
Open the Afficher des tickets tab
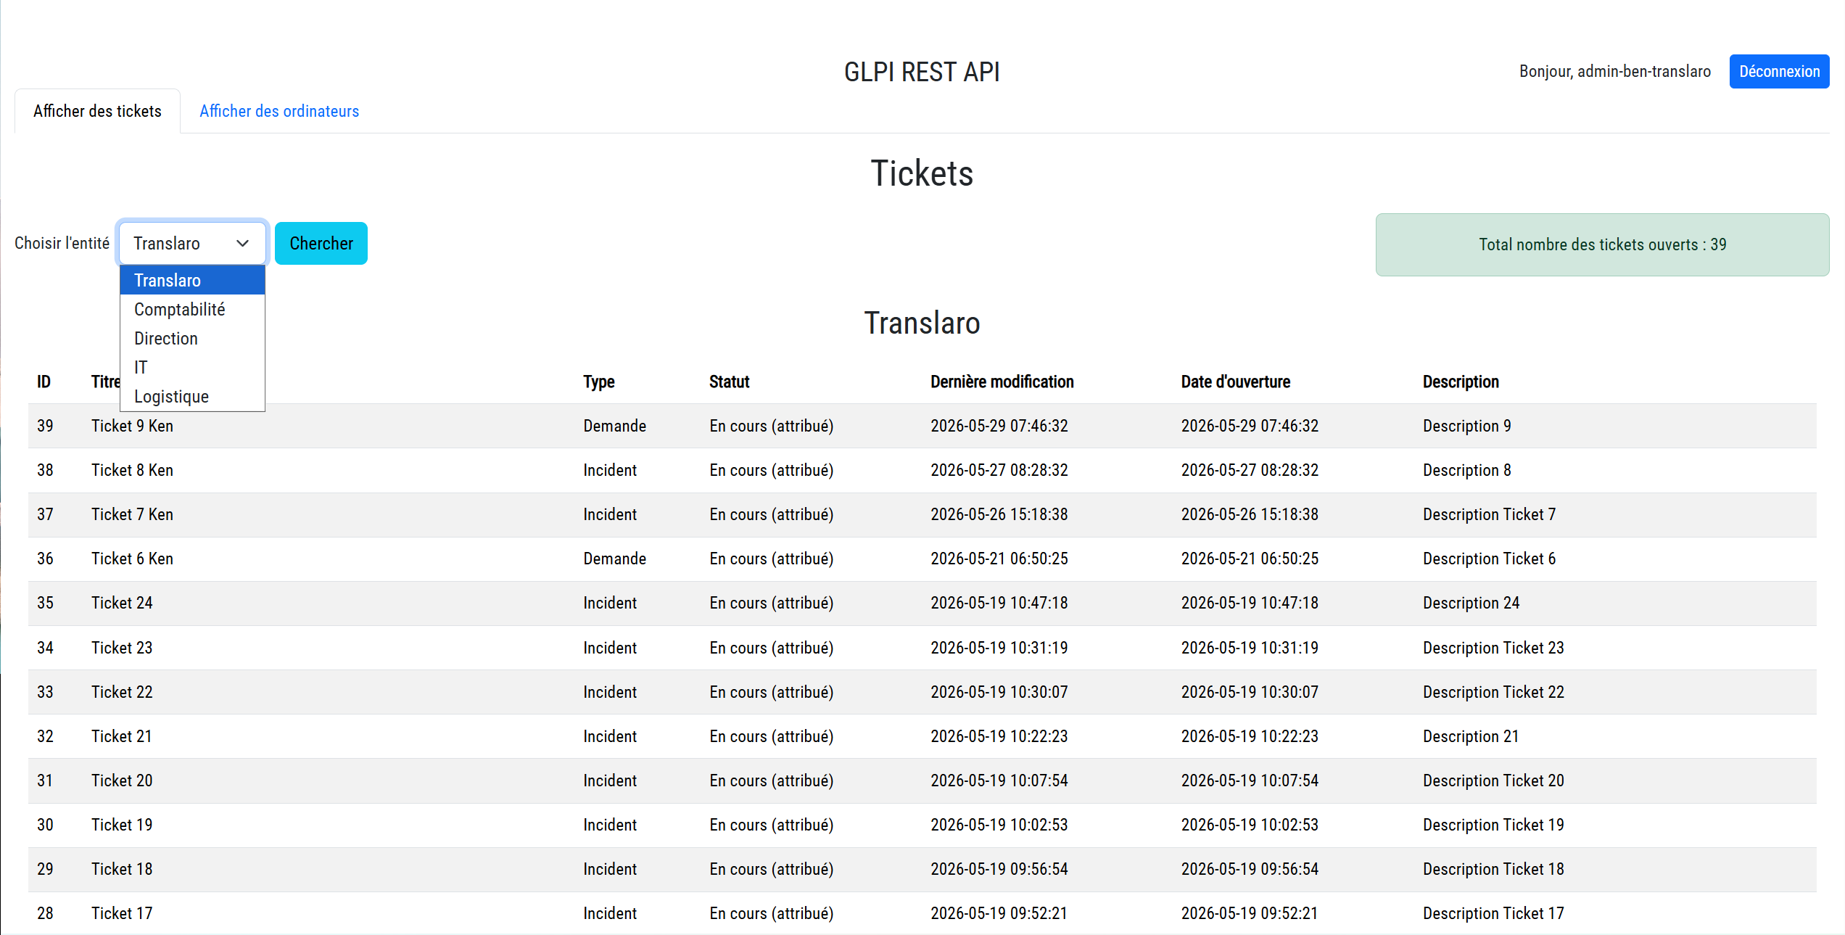(x=97, y=111)
